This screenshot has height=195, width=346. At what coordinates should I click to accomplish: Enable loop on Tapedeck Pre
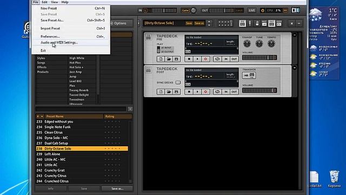pyautogui.click(x=217, y=59)
